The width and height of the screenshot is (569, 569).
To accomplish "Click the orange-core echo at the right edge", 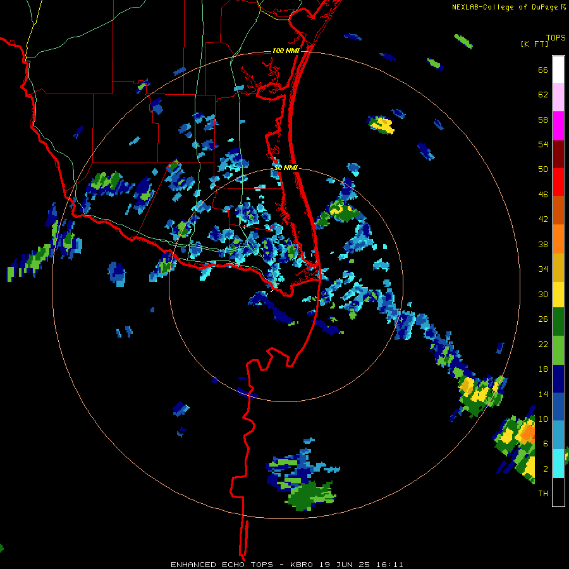I will click(x=528, y=433).
